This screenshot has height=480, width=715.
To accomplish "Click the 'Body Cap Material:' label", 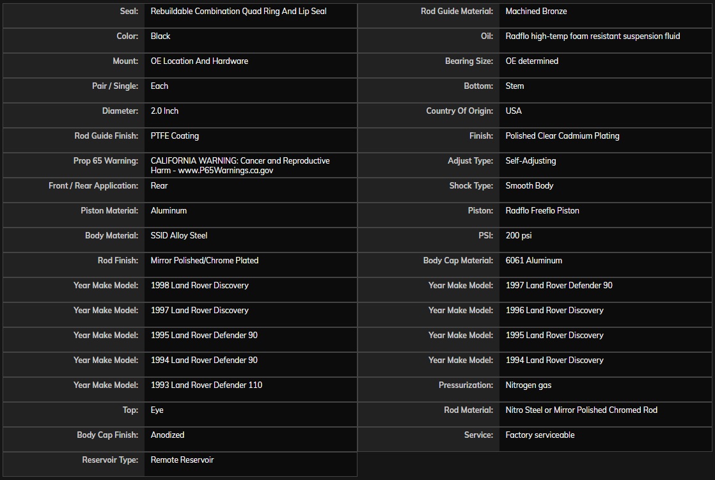I will pyautogui.click(x=459, y=260).
